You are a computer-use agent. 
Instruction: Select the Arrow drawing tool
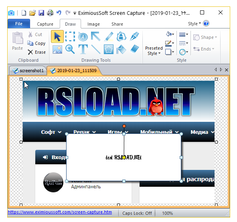click(96, 36)
